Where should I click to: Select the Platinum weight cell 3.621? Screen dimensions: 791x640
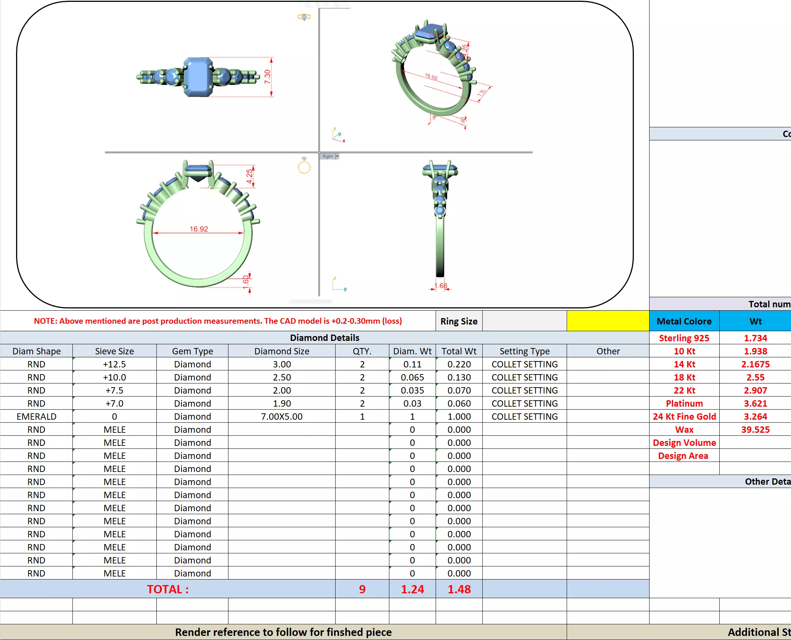click(755, 403)
